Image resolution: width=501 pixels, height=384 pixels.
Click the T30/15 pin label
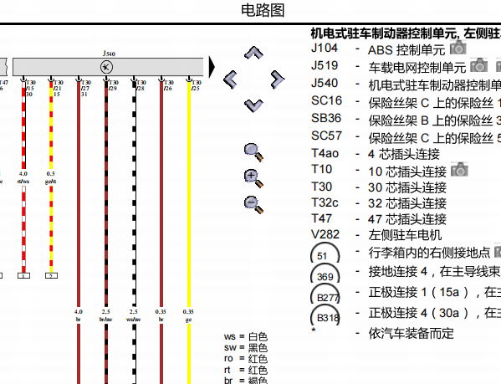[x=30, y=88]
